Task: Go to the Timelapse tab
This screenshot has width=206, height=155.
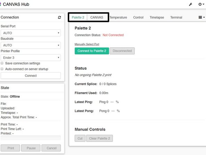Action: click(157, 17)
